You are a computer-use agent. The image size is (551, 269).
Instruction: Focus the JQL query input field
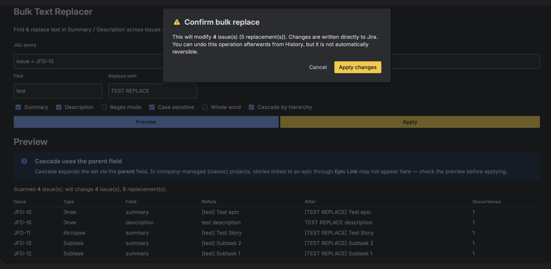click(277, 61)
